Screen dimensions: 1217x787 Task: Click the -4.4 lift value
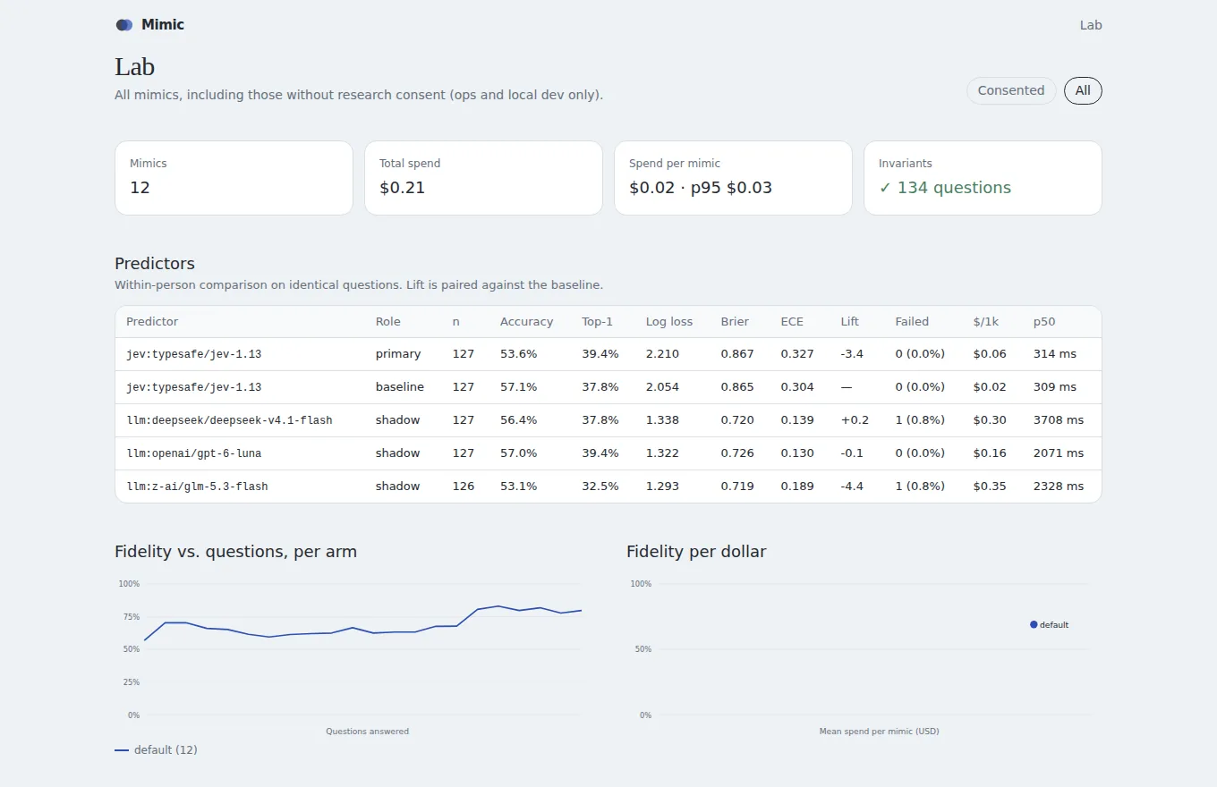pos(852,487)
